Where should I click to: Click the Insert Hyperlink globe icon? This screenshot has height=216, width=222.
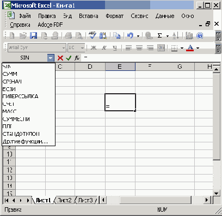pos(149,35)
